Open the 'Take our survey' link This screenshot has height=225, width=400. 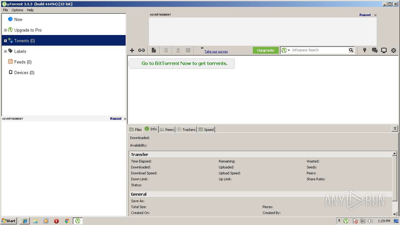[216, 52]
